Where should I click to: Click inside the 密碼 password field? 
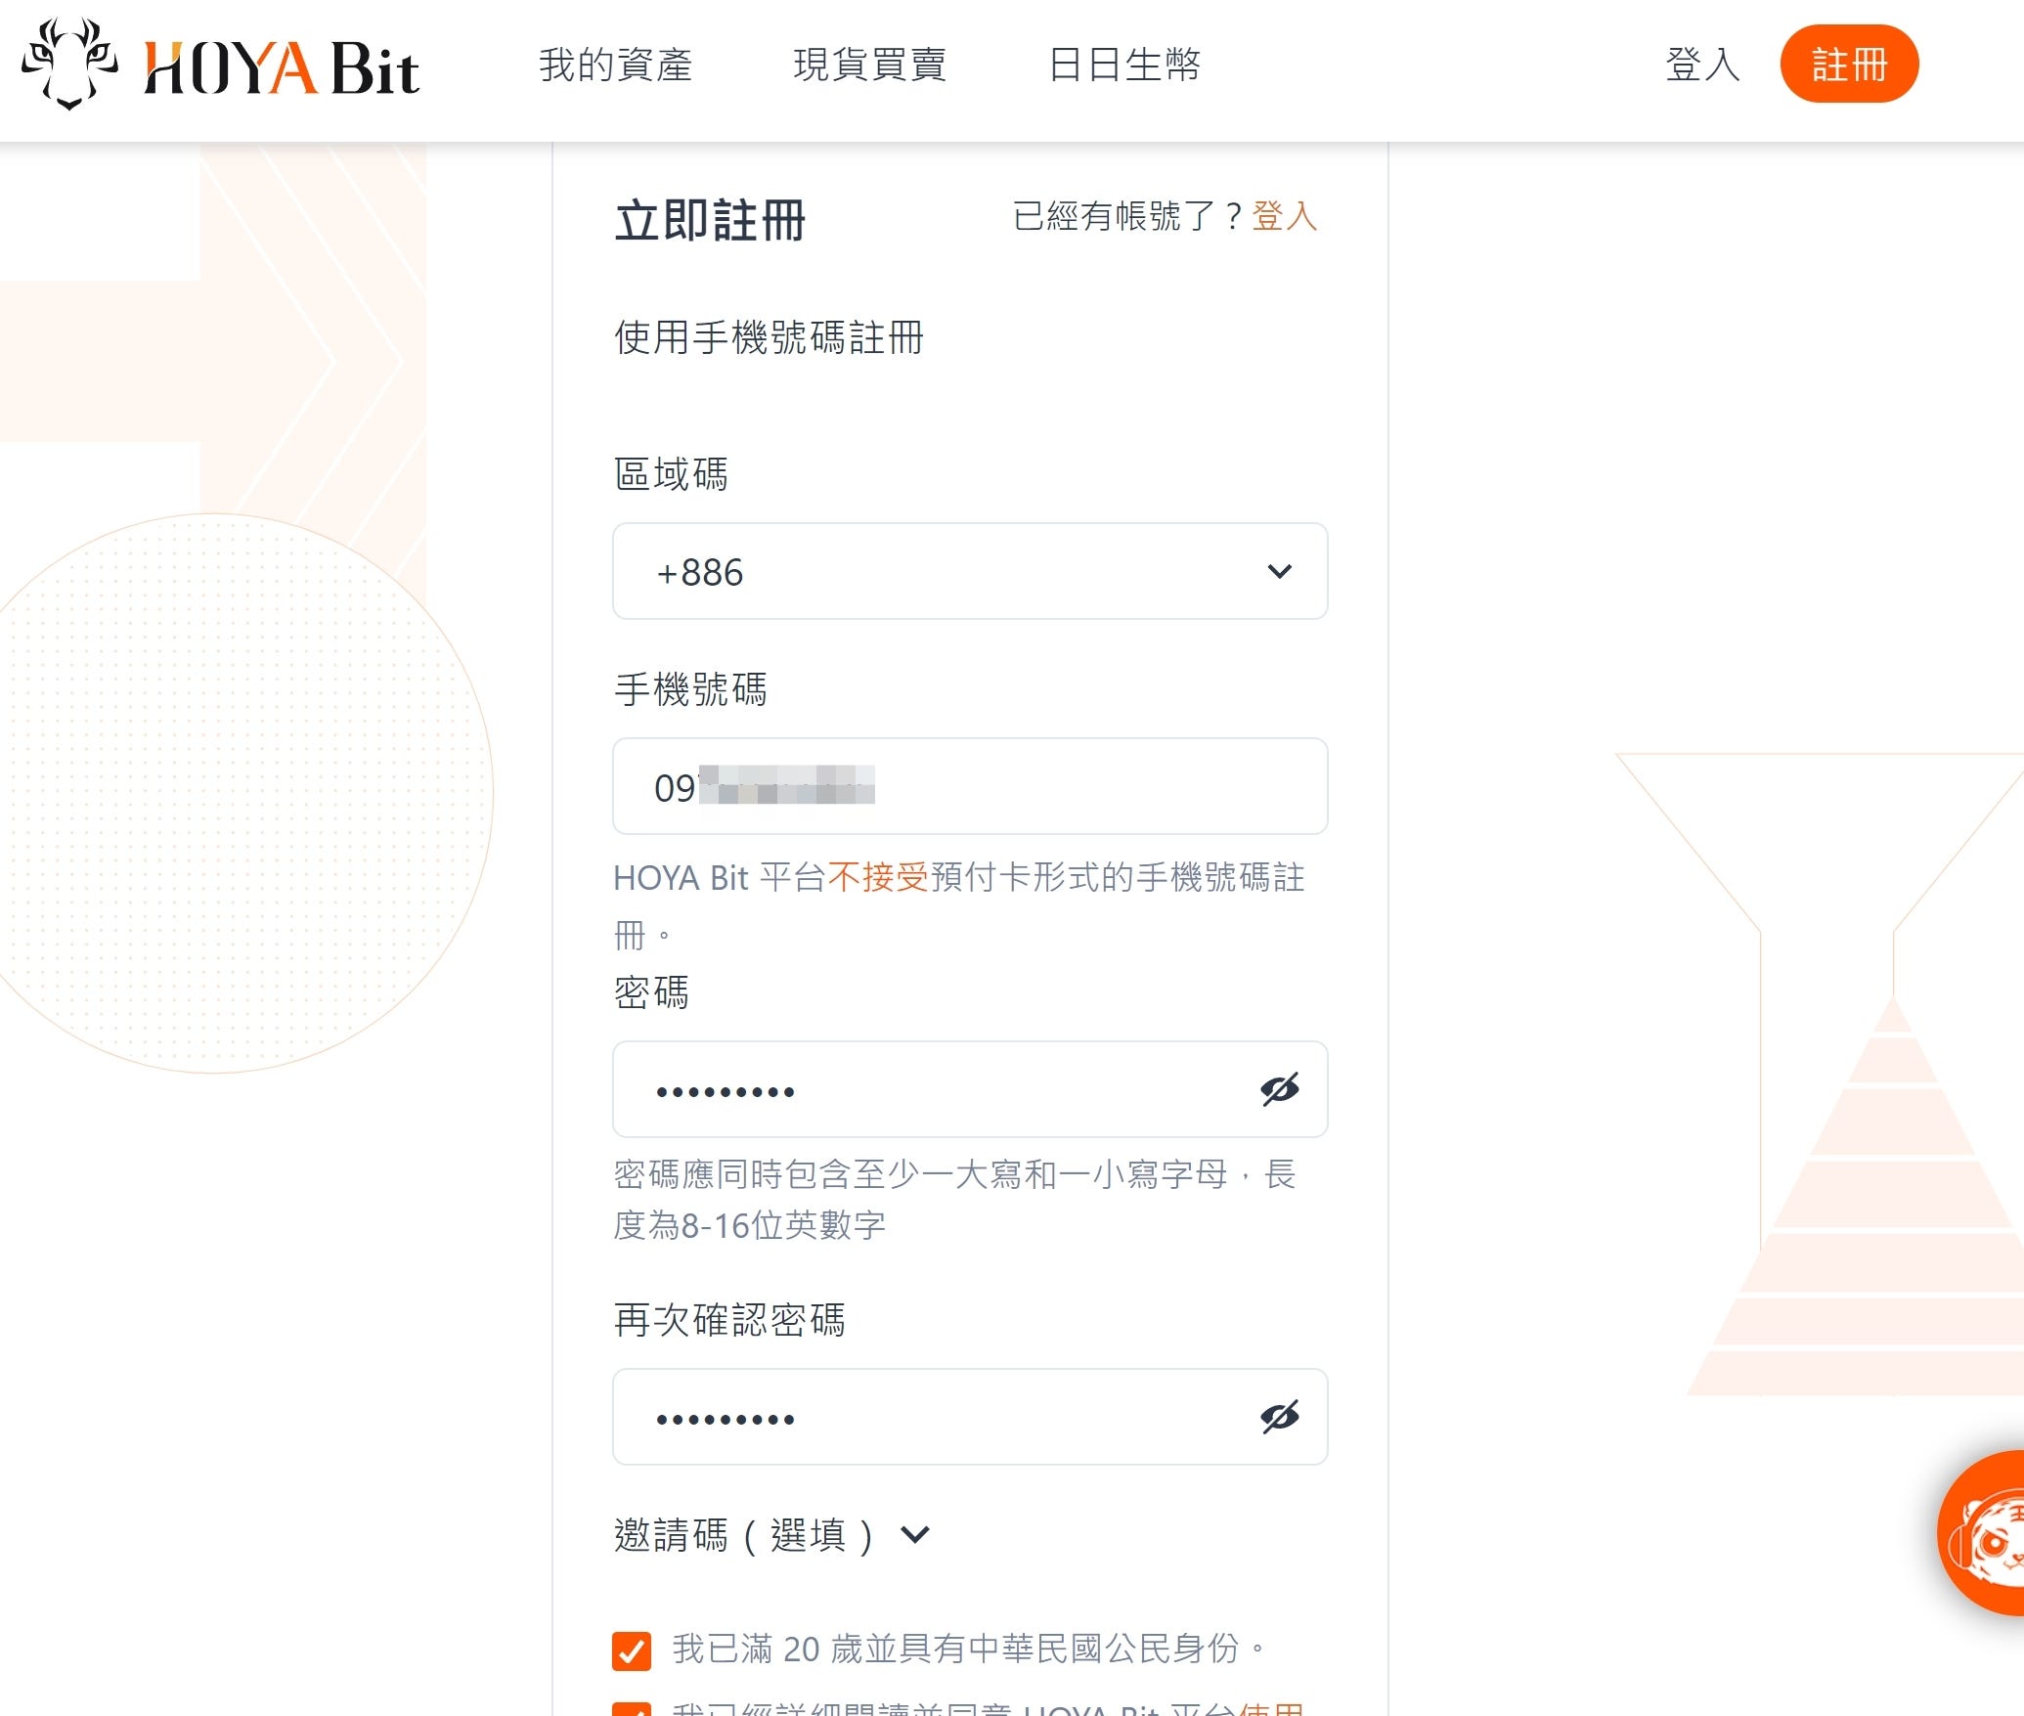tap(929, 1089)
